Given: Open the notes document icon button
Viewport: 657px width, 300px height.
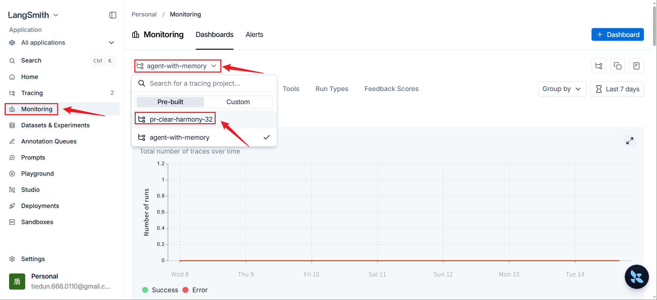Looking at the screenshot, I should coord(636,66).
